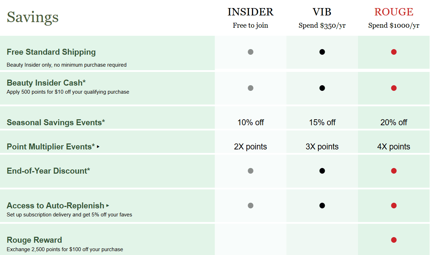The height and width of the screenshot is (255, 431).
Task: Click the Rouge dot for Beauty Insider Cash
Action: click(x=394, y=88)
